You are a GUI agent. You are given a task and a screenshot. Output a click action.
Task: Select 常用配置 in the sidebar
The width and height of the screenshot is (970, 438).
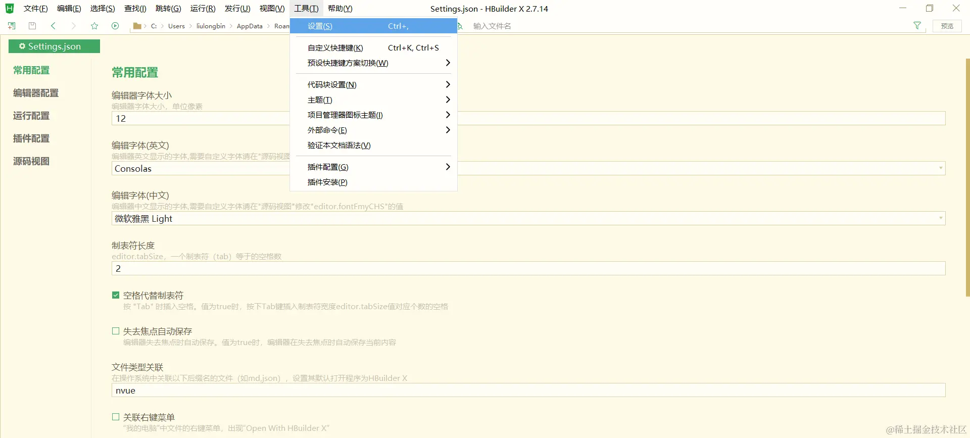coord(31,70)
